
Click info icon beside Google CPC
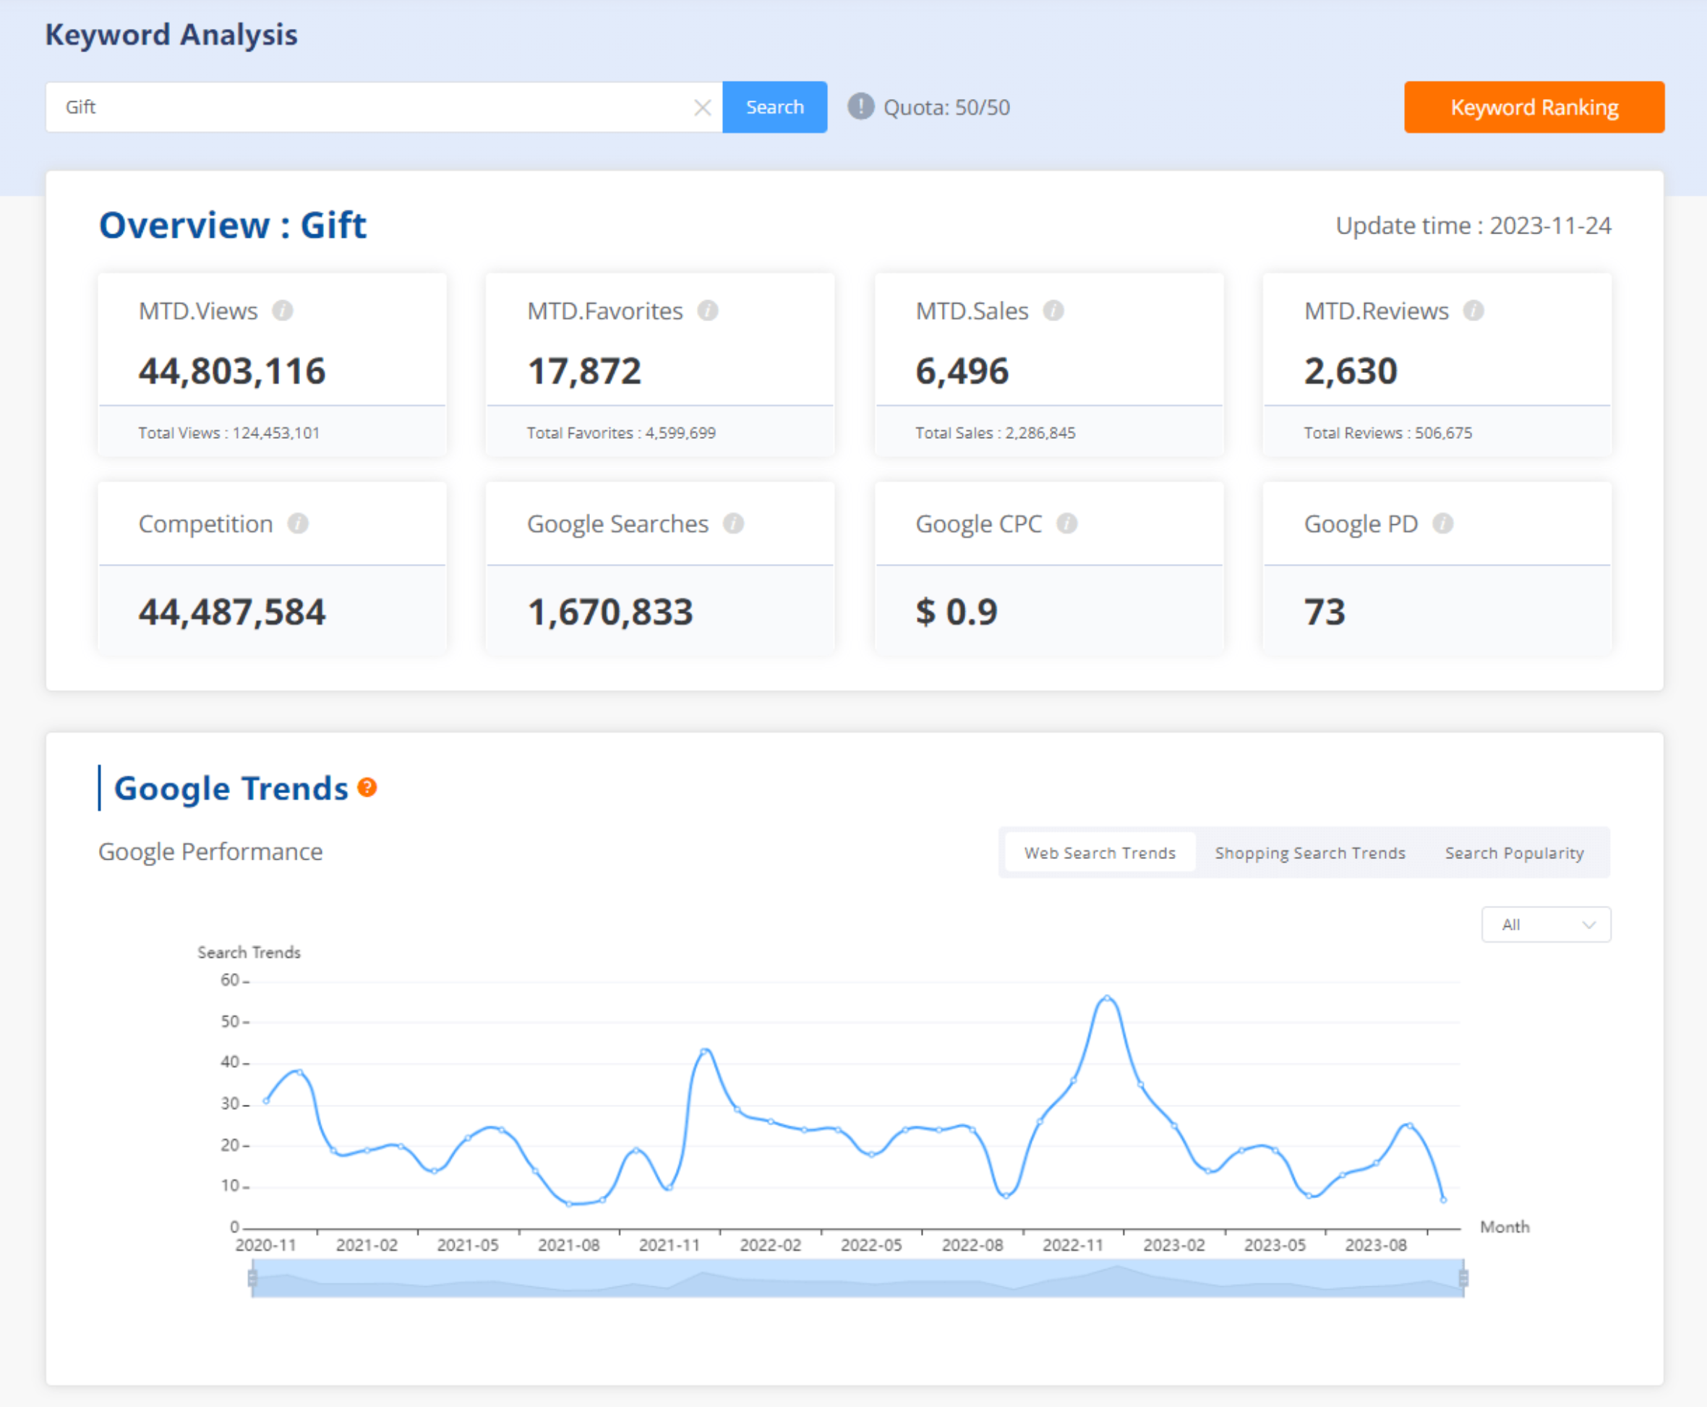click(1066, 523)
